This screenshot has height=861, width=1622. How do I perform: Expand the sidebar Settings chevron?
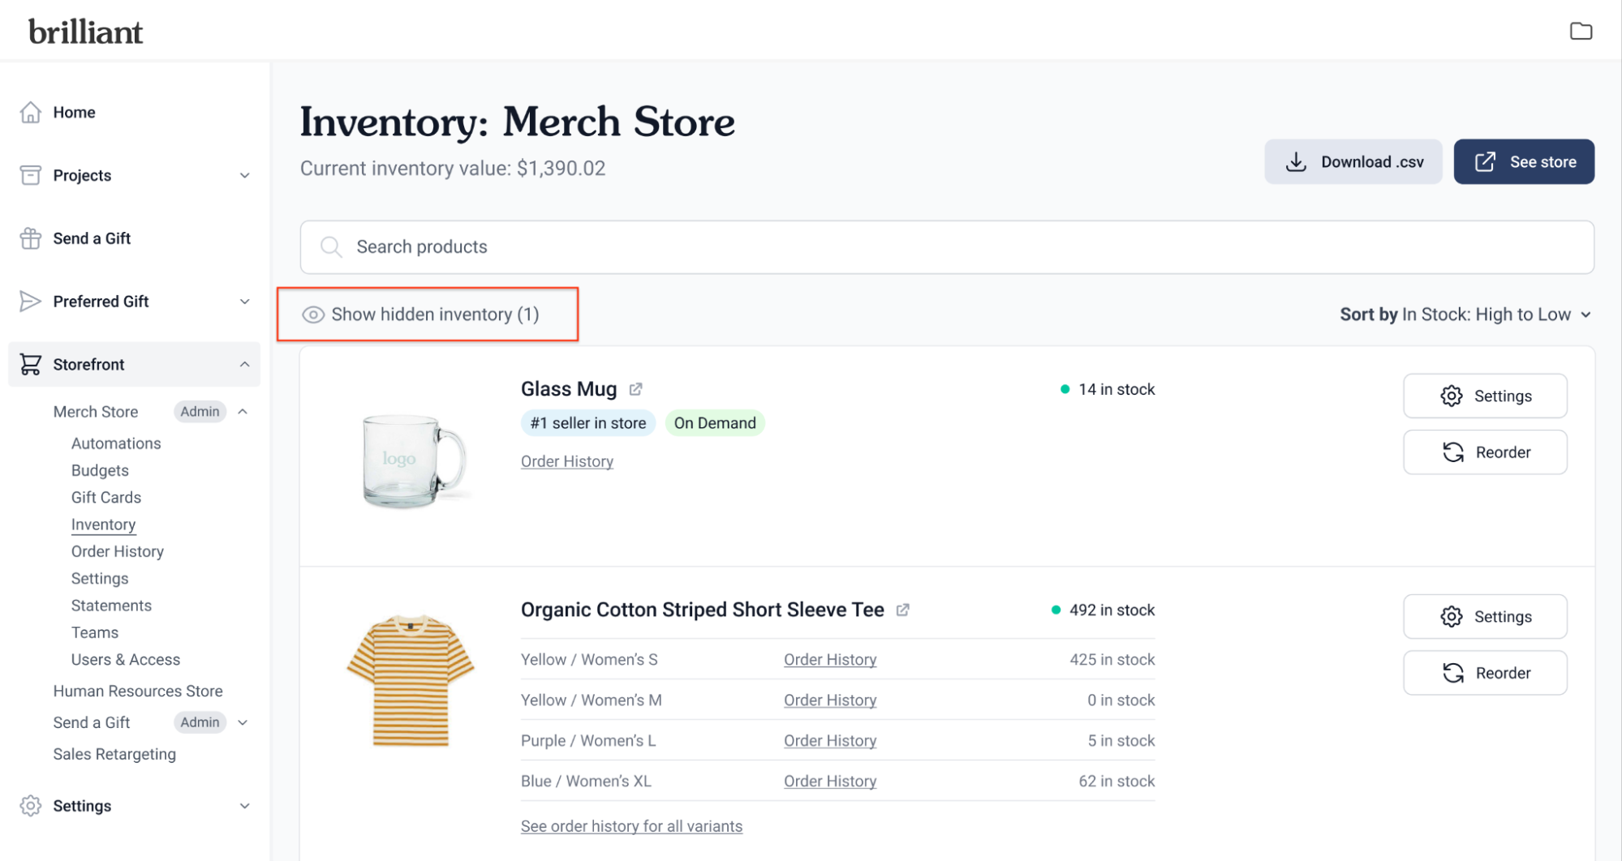(244, 806)
